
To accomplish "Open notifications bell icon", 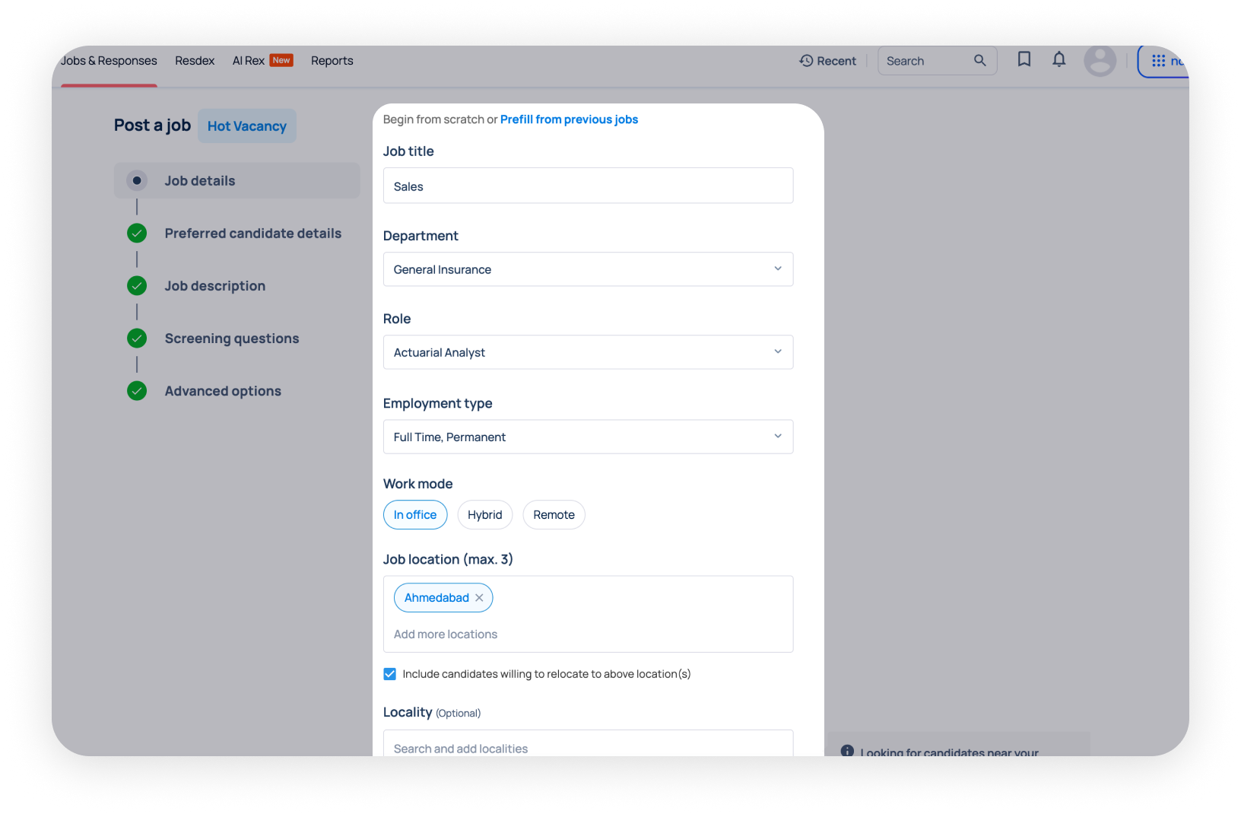I will [x=1058, y=59].
